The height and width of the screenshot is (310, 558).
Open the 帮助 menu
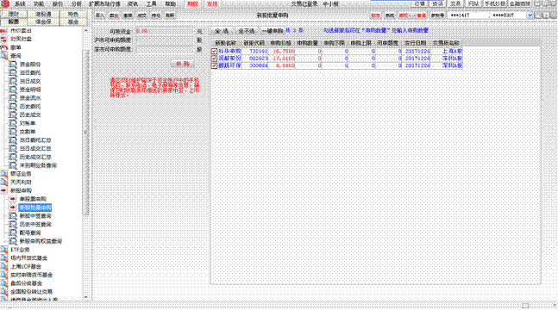point(171,4)
